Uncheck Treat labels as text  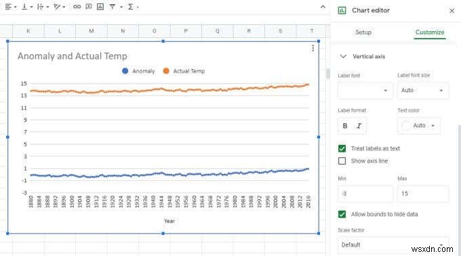point(342,148)
